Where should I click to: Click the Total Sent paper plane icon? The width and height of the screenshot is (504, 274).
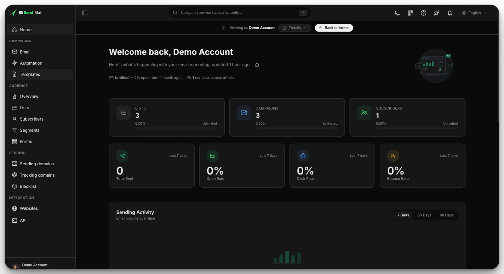[x=122, y=156]
